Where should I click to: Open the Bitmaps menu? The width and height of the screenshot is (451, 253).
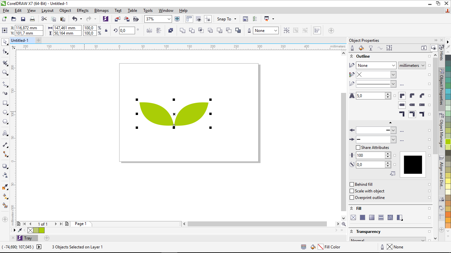[x=101, y=11]
